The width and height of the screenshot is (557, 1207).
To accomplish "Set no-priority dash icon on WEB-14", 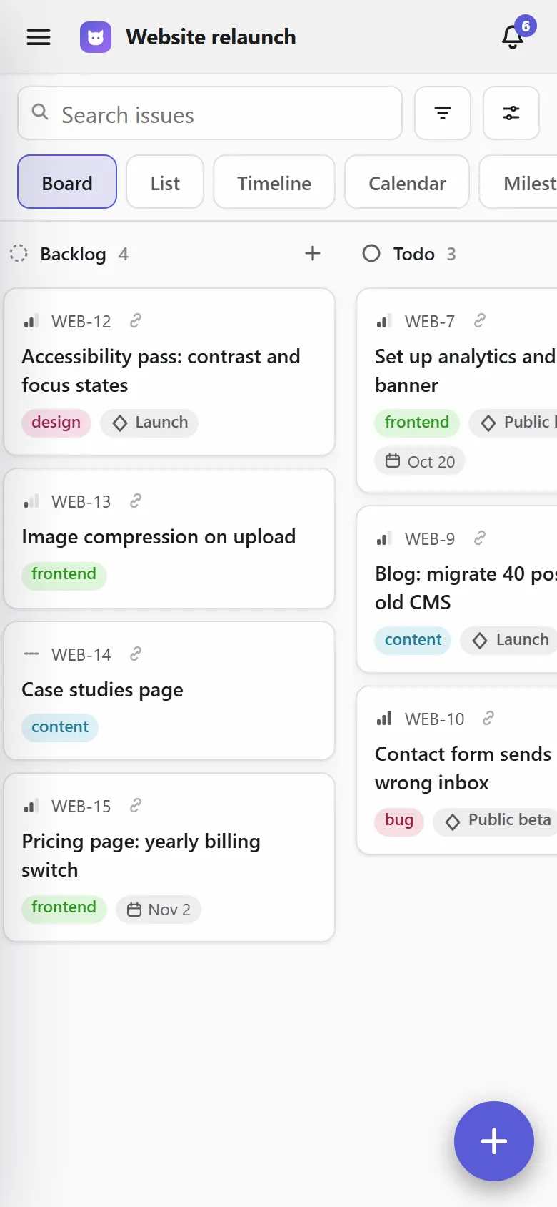I will tap(31, 654).
